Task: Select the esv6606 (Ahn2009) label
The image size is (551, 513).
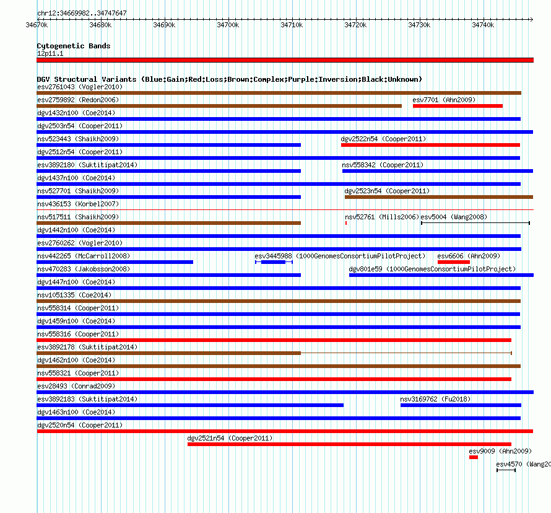Action: 469,256
